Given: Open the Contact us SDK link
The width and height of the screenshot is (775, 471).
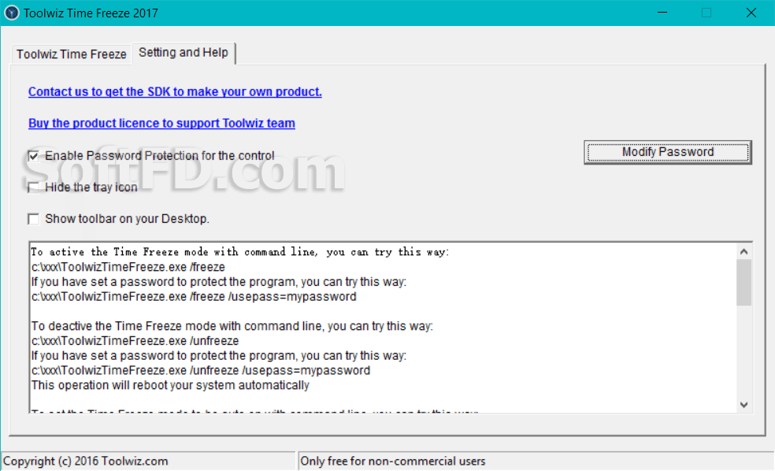Looking at the screenshot, I should (x=175, y=91).
